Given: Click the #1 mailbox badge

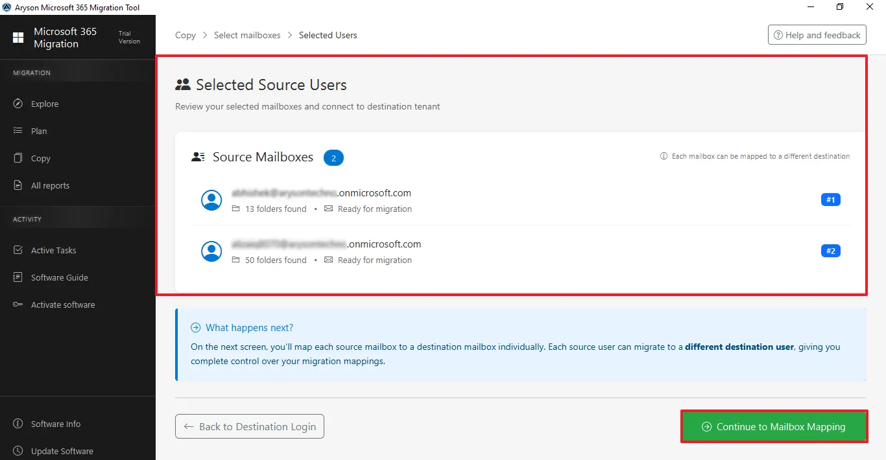Looking at the screenshot, I should [x=830, y=200].
